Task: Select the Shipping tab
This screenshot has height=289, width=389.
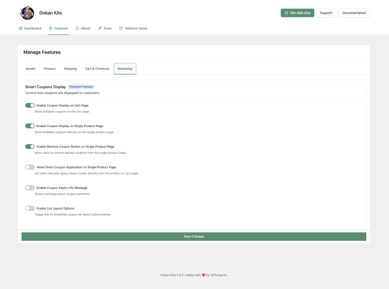Action: coord(70,69)
